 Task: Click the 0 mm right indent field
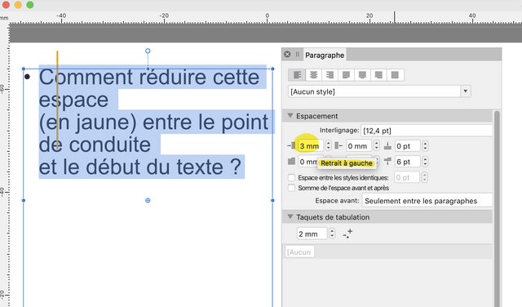coord(359,145)
